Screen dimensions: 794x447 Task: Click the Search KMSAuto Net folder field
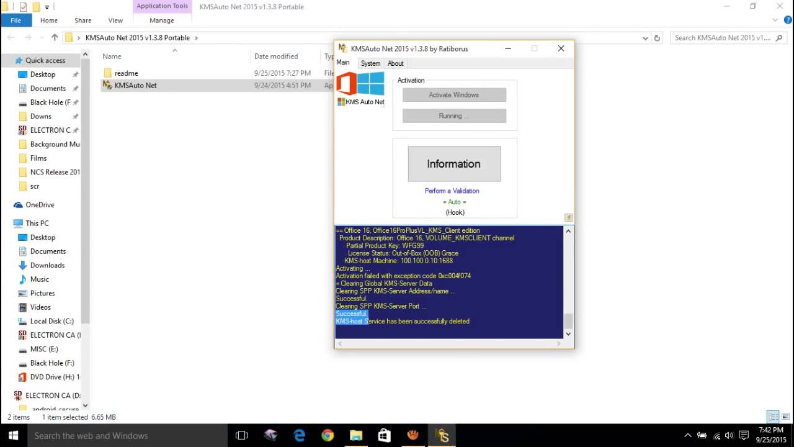point(723,38)
